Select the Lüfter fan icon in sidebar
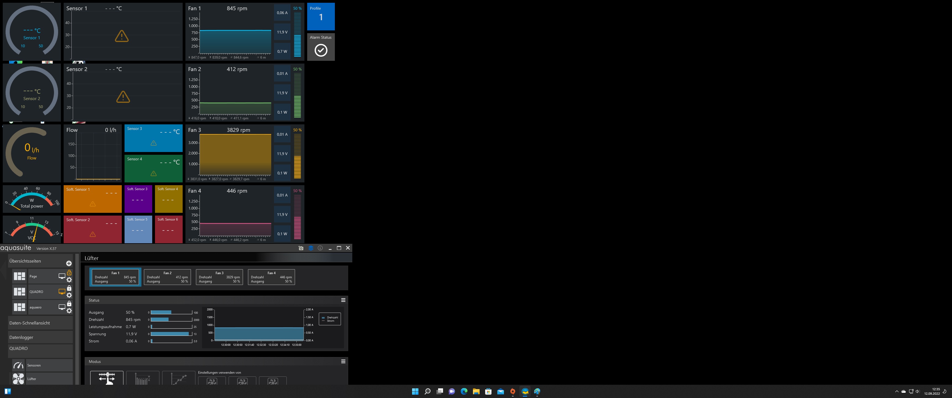Screen dimensions: 952x398 click(x=18, y=378)
